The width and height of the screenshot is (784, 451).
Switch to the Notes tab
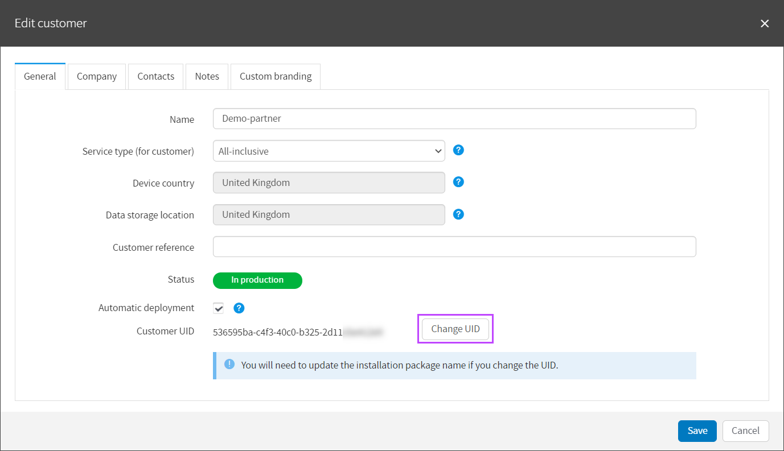(207, 76)
